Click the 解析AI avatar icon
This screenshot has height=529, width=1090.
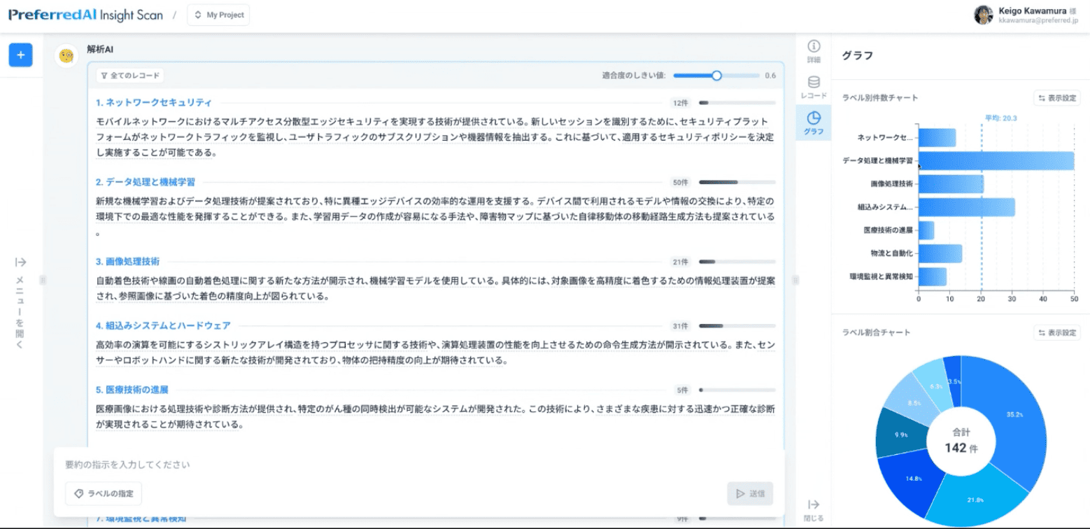67,56
